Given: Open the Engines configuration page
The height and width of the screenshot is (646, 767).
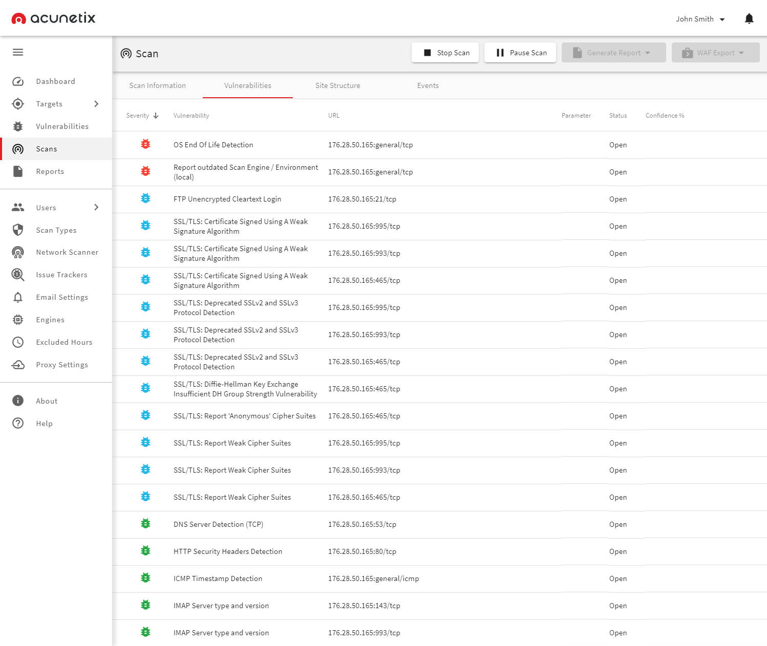Looking at the screenshot, I should pyautogui.click(x=50, y=320).
